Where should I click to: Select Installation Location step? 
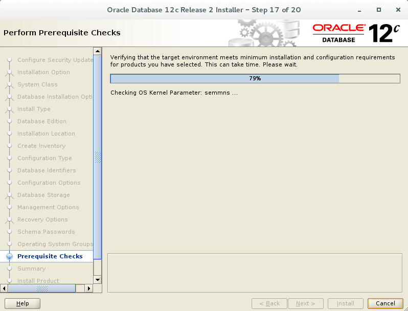point(46,134)
